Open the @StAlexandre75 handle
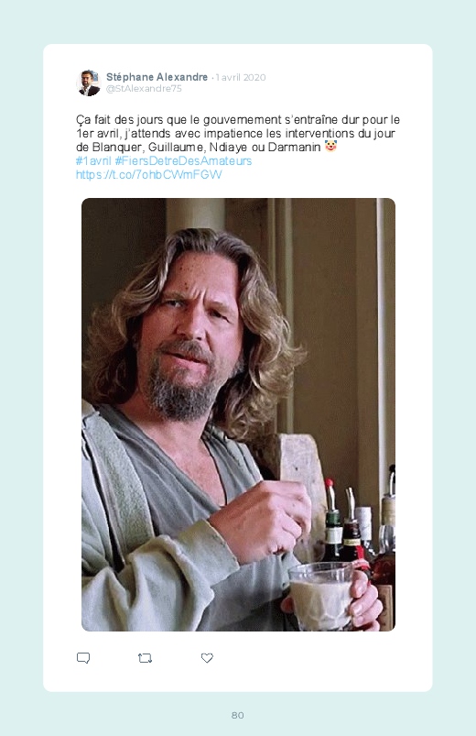Screen dimensions: 476x736 (x=144, y=89)
